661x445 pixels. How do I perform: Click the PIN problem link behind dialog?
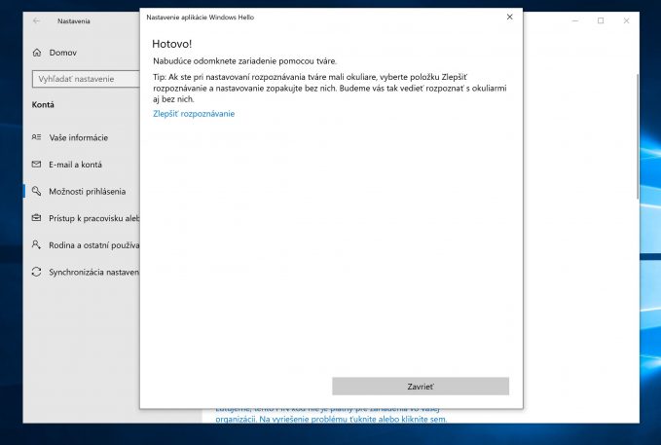[x=331, y=419]
